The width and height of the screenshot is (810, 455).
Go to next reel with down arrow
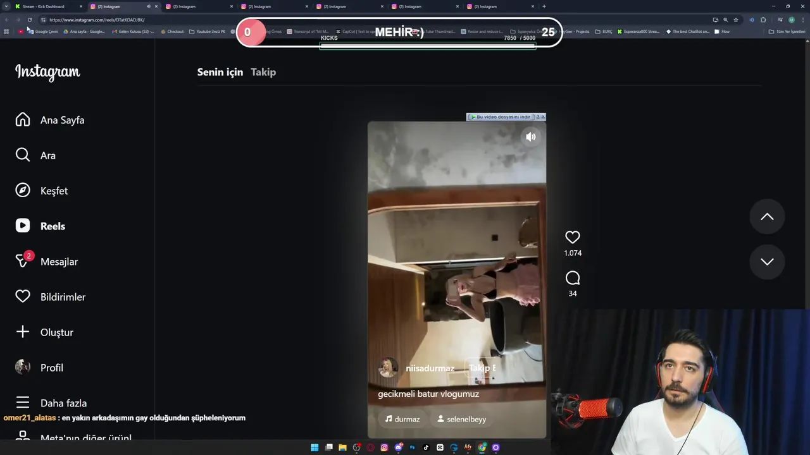point(767,262)
